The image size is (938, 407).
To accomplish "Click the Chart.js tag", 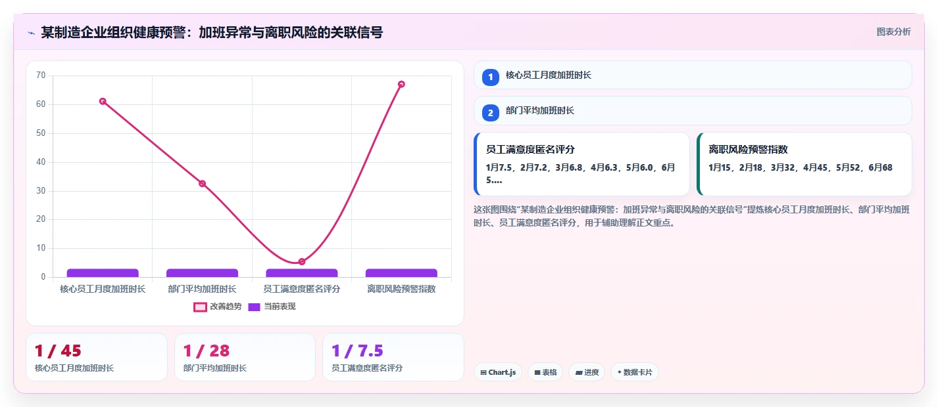I will pyautogui.click(x=498, y=372).
